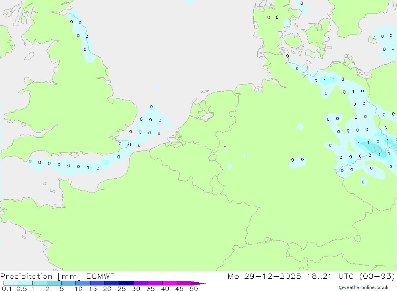
Task: Click the '25' legend scale label
Action: pyautogui.click(x=121, y=289)
